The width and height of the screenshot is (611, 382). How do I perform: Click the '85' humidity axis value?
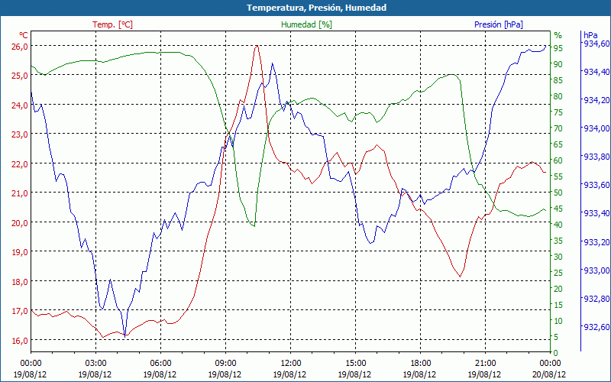(558, 80)
